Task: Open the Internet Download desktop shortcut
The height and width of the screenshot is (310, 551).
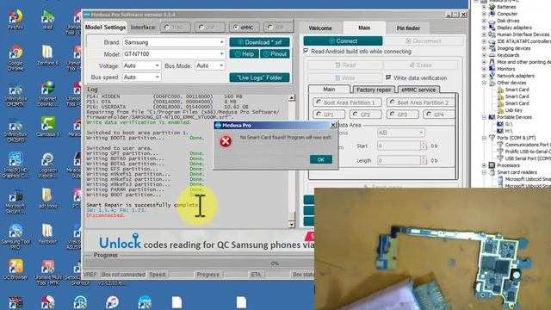Action: point(47,93)
